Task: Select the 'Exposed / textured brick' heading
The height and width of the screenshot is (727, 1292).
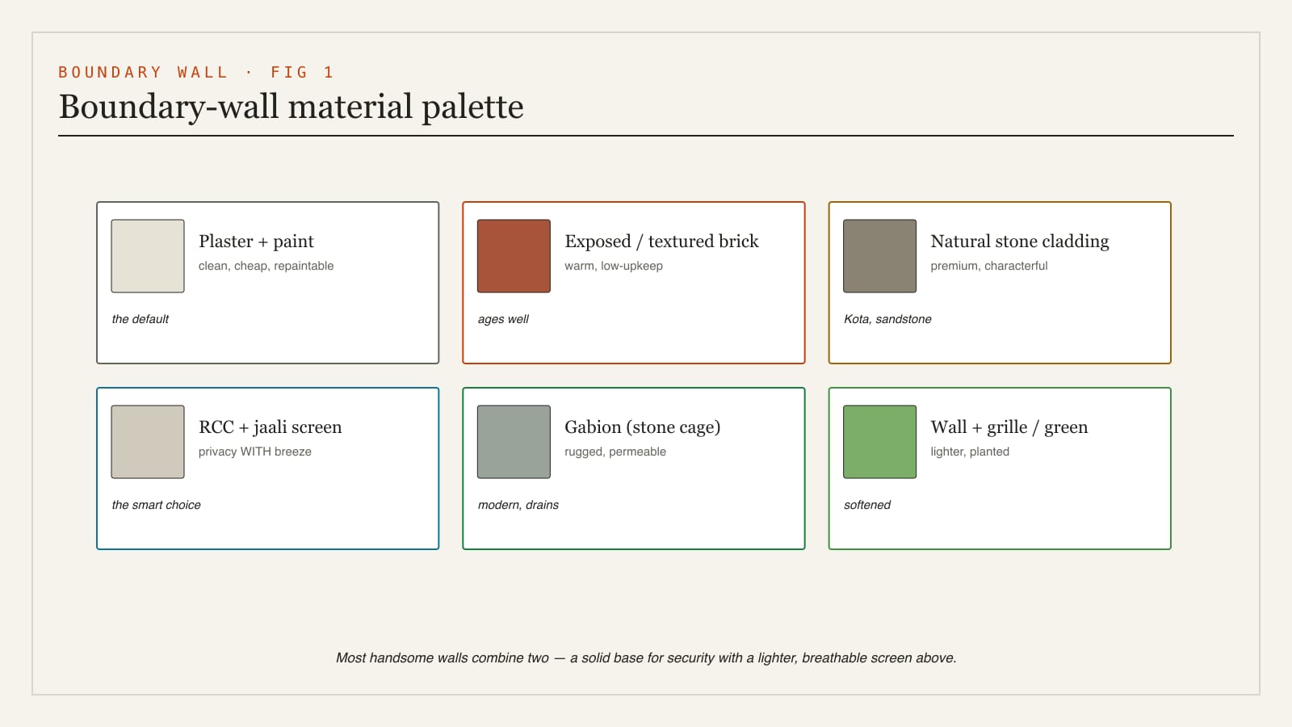Action: tap(661, 242)
